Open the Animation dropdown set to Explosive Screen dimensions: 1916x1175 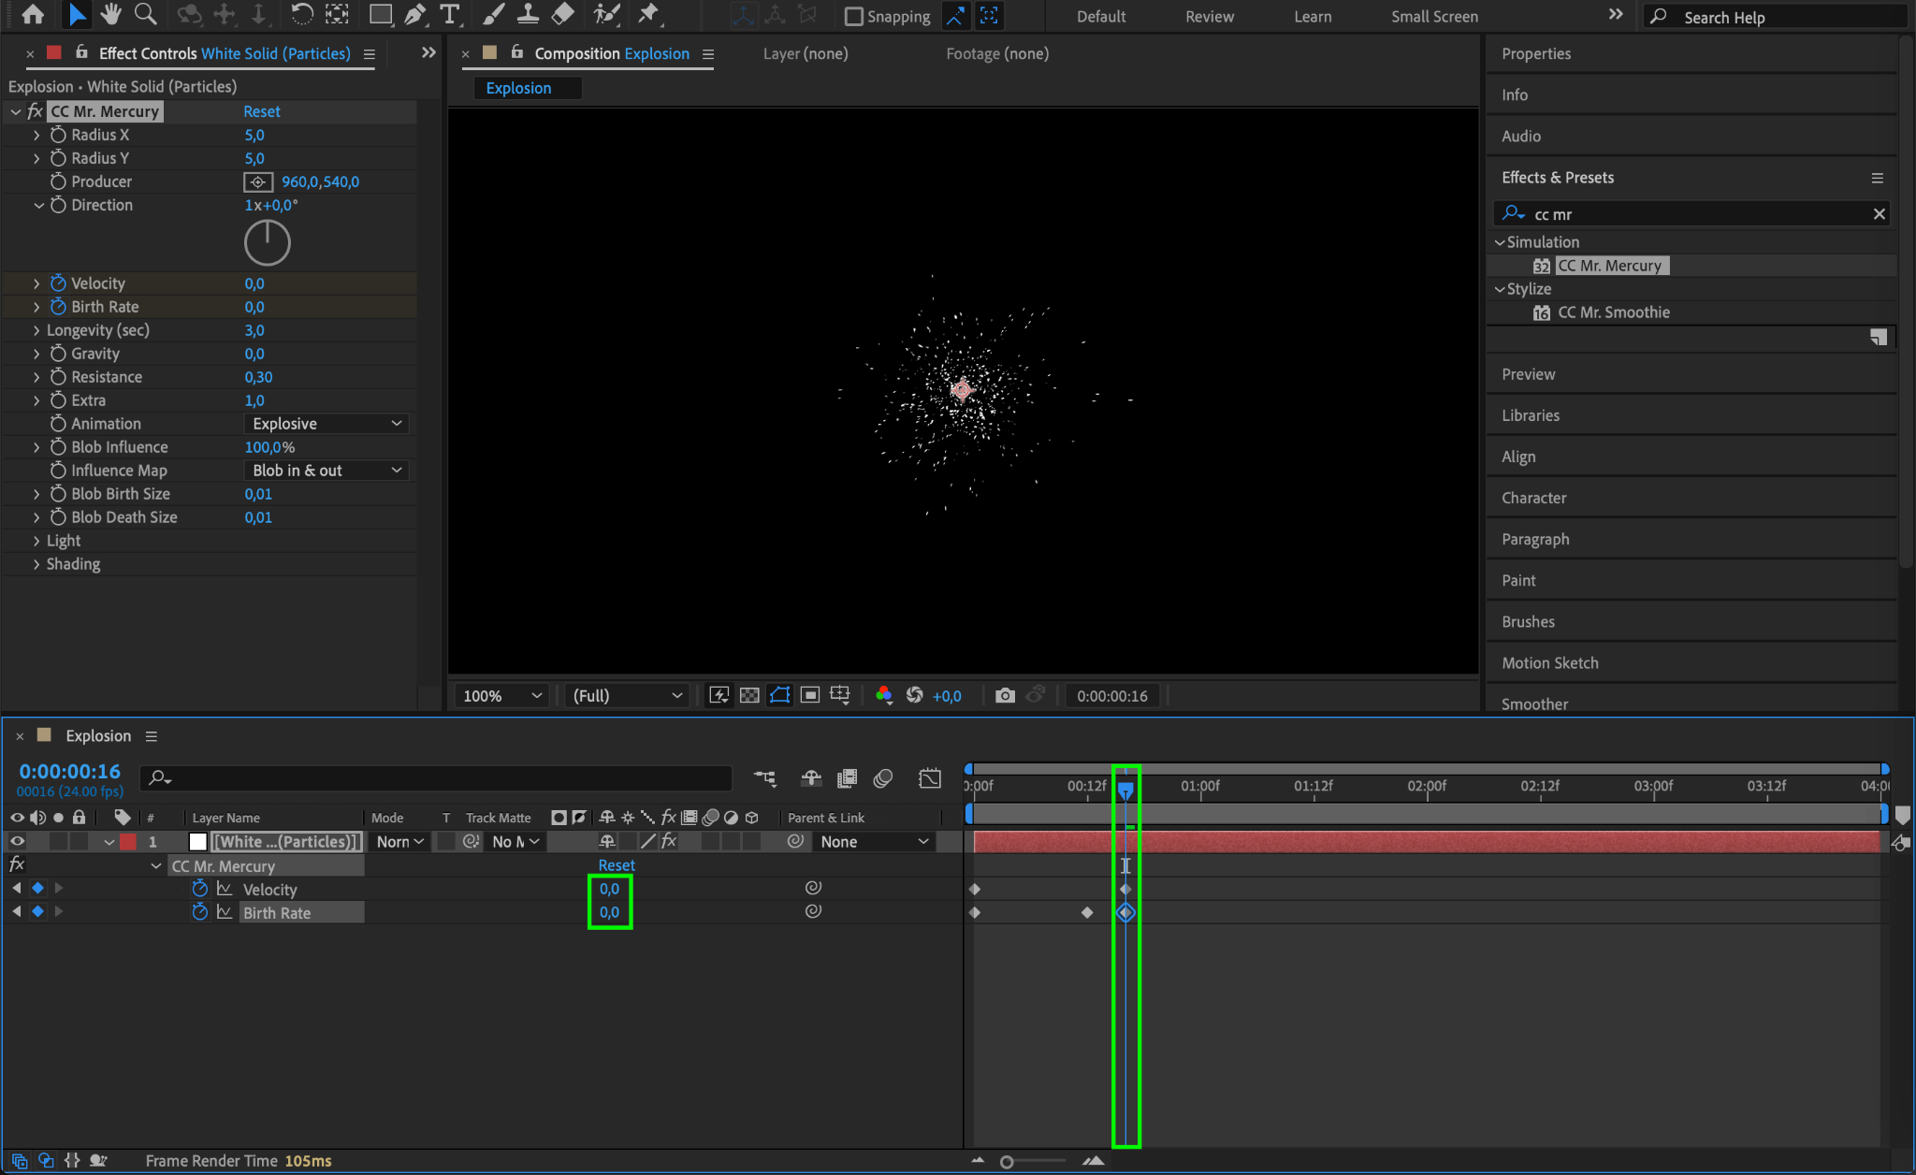pos(326,424)
